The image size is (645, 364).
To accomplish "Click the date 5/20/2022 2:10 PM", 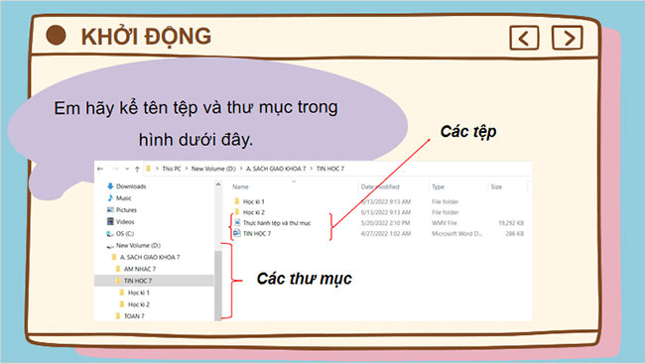I will [x=385, y=223].
